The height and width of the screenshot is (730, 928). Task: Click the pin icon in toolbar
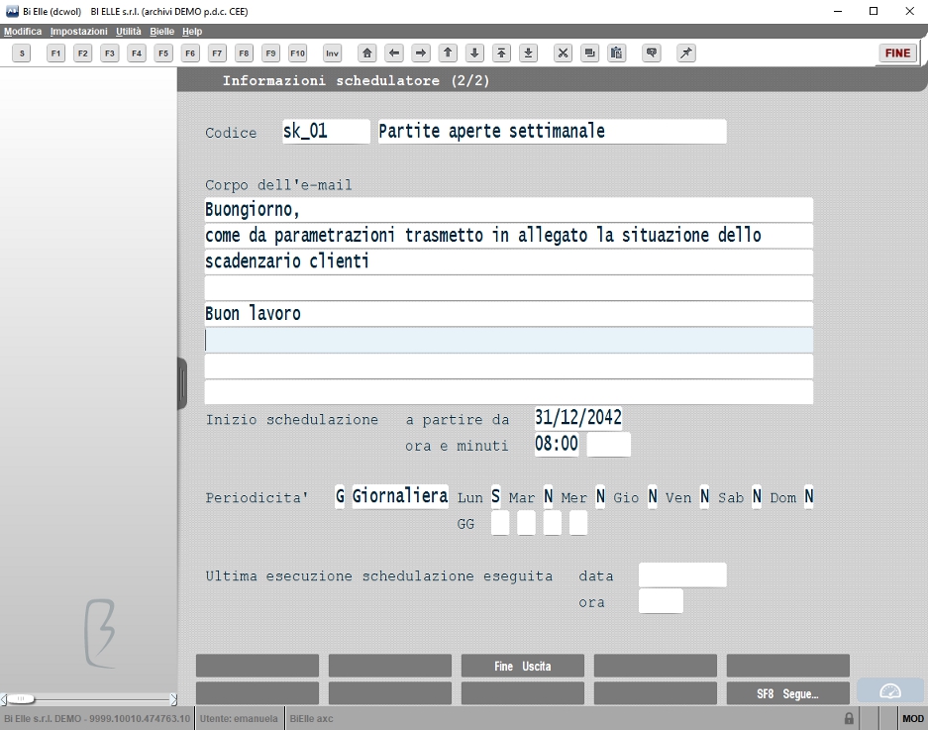pyautogui.click(x=686, y=53)
